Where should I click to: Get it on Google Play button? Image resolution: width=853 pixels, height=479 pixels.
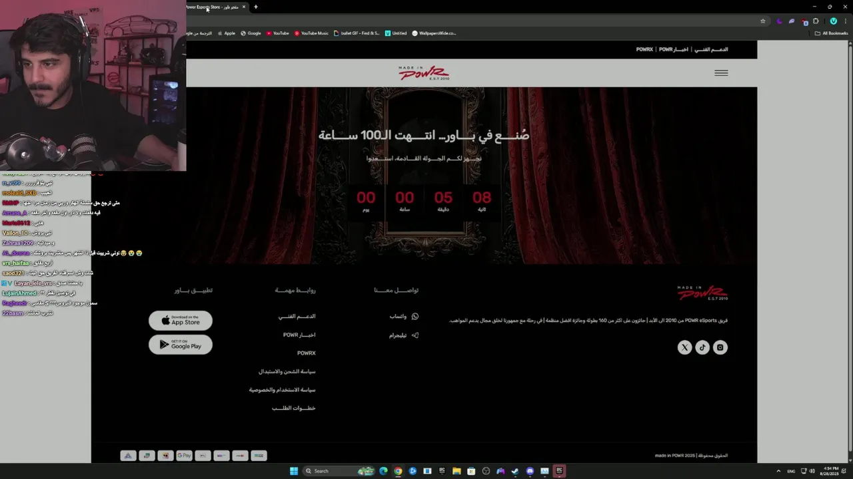pyautogui.click(x=181, y=345)
